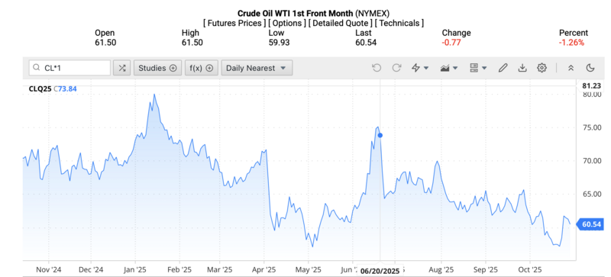Click the 60.54 last price tag
611x277 pixels.
[x=591, y=224]
